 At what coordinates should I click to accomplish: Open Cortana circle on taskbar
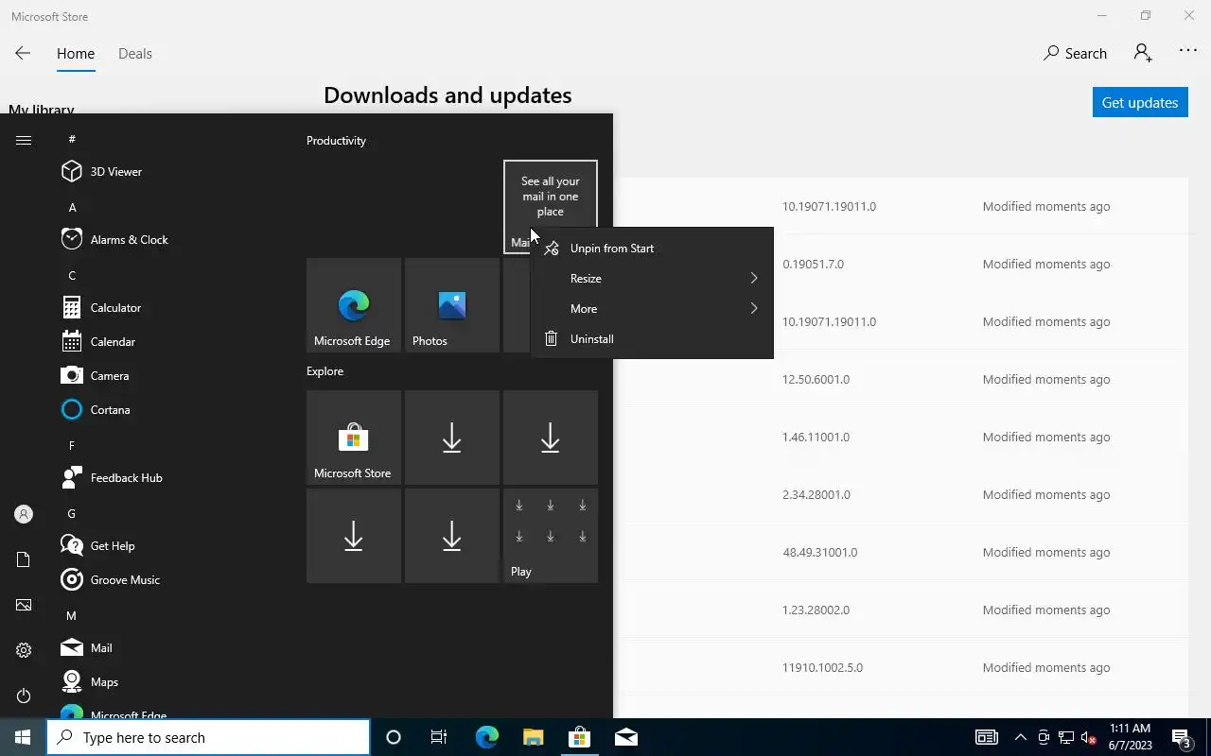point(394,737)
